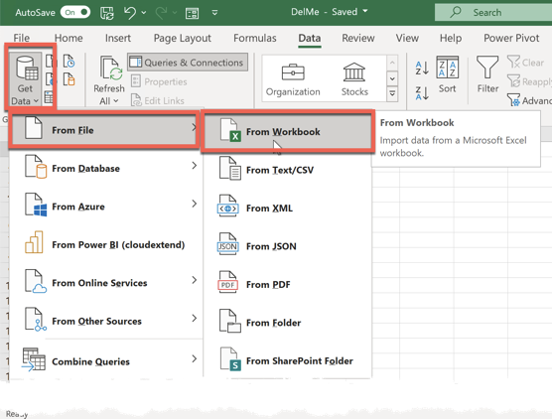The width and height of the screenshot is (552, 419).
Task: Choose From XML menu item
Action: point(287,208)
